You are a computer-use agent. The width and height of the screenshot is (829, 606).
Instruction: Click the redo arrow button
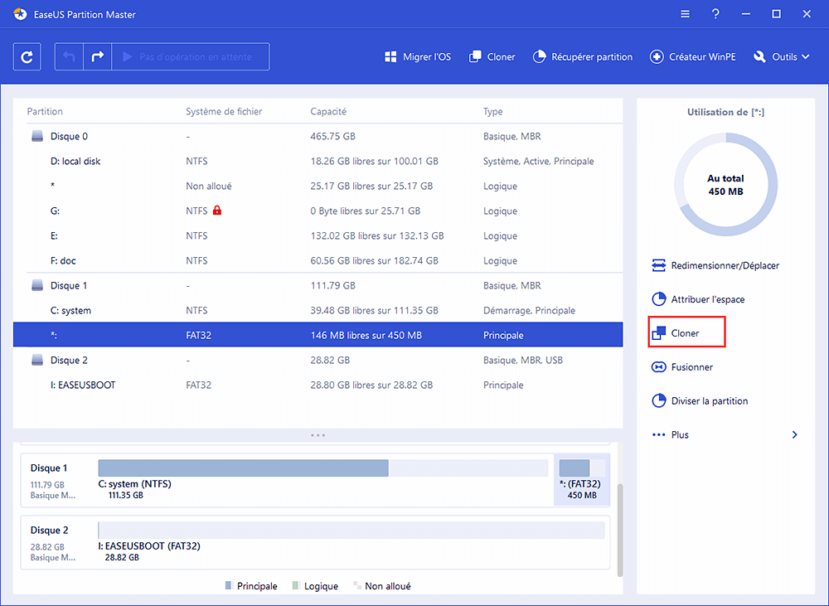pyautogui.click(x=98, y=56)
